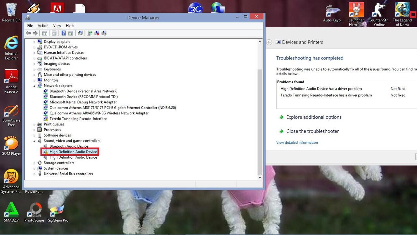The image size is (417, 235).
Task: Collapse Sound, video and game controllers
Action: click(x=35, y=141)
